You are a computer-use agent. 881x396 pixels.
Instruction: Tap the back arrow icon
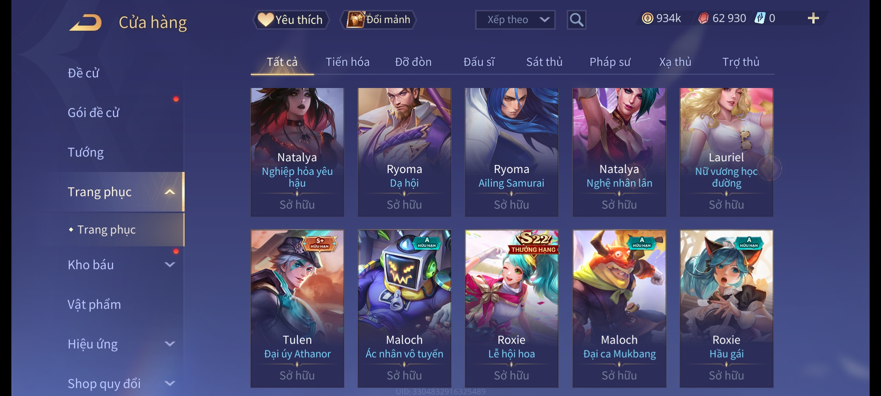coord(86,22)
